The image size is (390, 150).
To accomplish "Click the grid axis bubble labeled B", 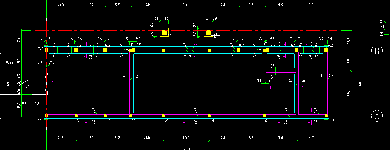I will (x=377, y=51).
